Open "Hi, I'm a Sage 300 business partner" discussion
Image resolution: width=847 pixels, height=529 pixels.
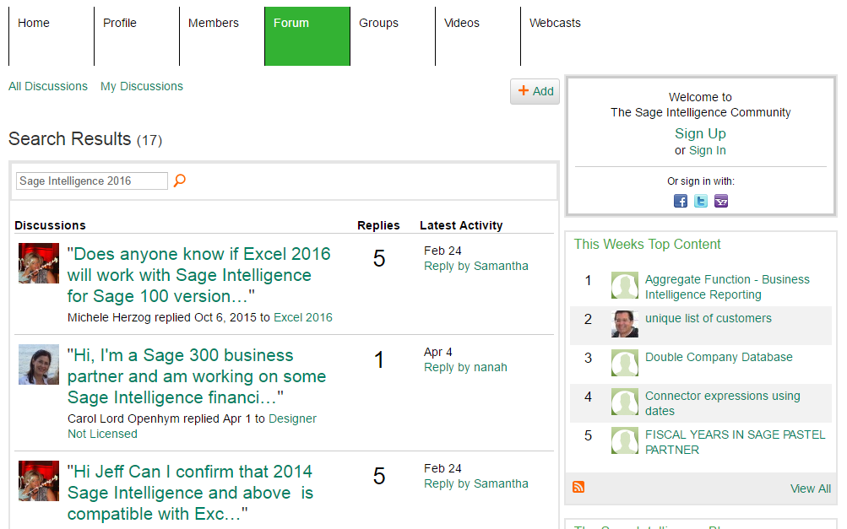[197, 376]
